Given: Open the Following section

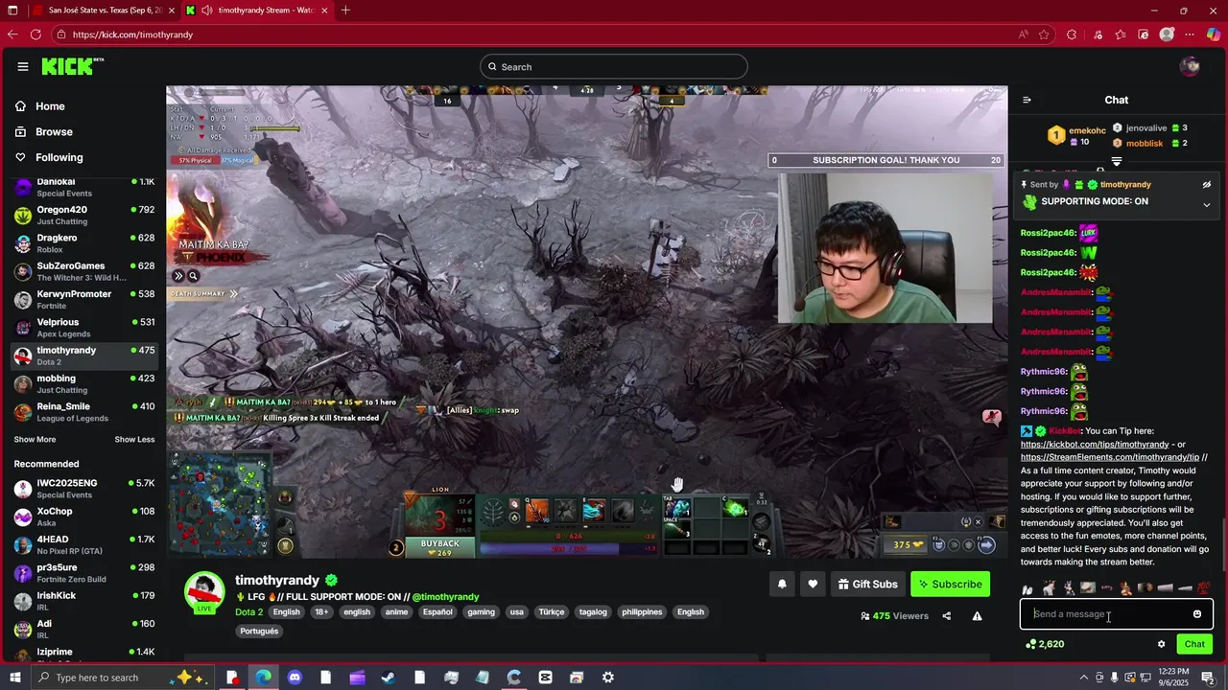Looking at the screenshot, I should point(59,157).
